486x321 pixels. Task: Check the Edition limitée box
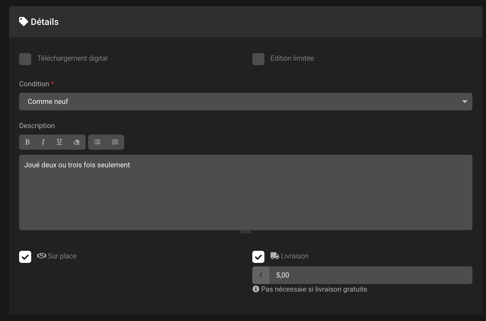(x=258, y=59)
